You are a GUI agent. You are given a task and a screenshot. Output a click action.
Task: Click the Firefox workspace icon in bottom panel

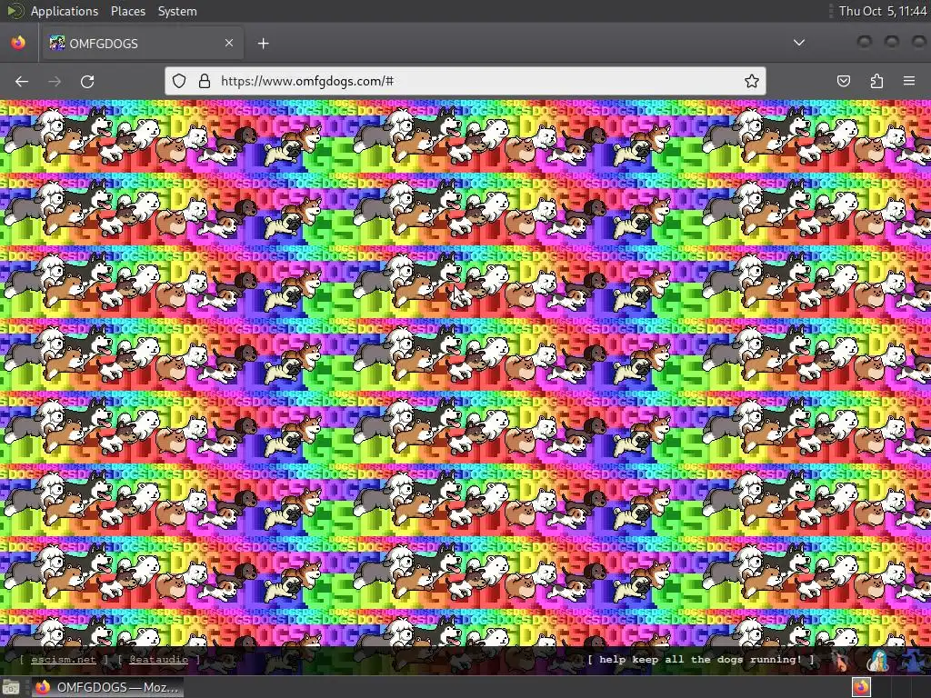pos(862,687)
